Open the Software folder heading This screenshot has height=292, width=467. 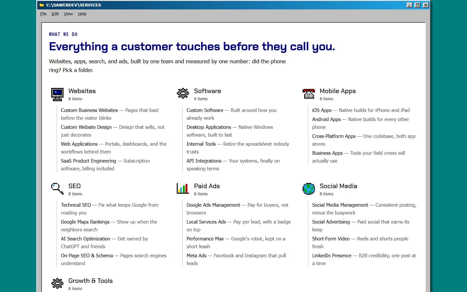coord(208,91)
